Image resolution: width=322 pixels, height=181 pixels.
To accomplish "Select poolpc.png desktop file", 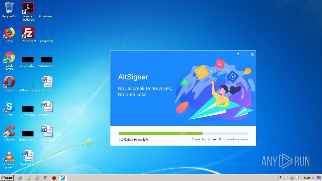I will click(47, 36).
